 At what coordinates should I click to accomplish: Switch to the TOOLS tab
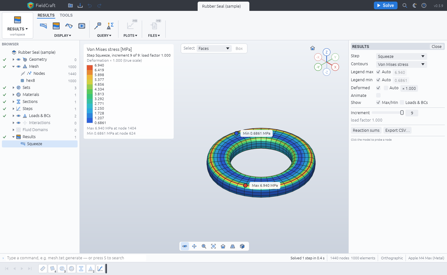(66, 15)
